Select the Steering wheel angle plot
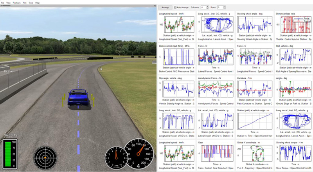This screenshot has height=172, width=313. point(254,25)
